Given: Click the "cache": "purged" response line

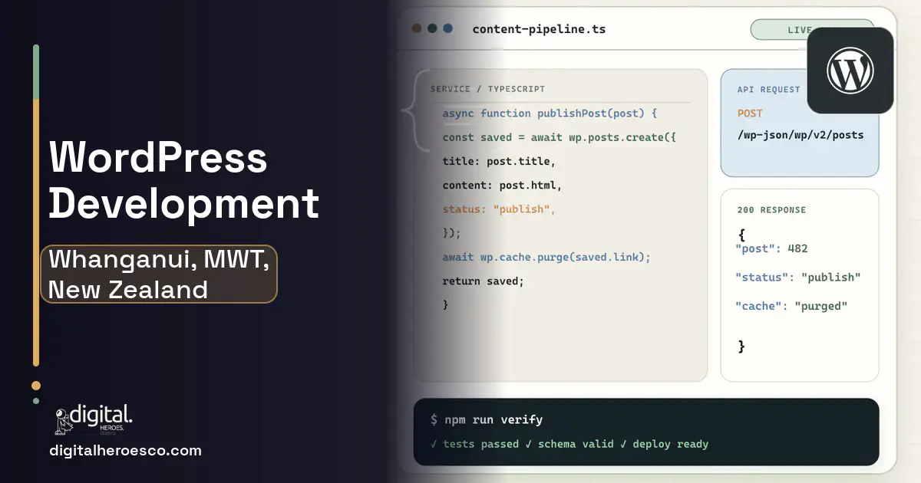Looking at the screenshot, I should pos(791,306).
